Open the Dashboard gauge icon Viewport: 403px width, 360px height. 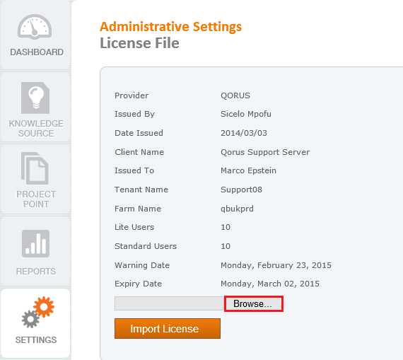[x=35, y=27]
